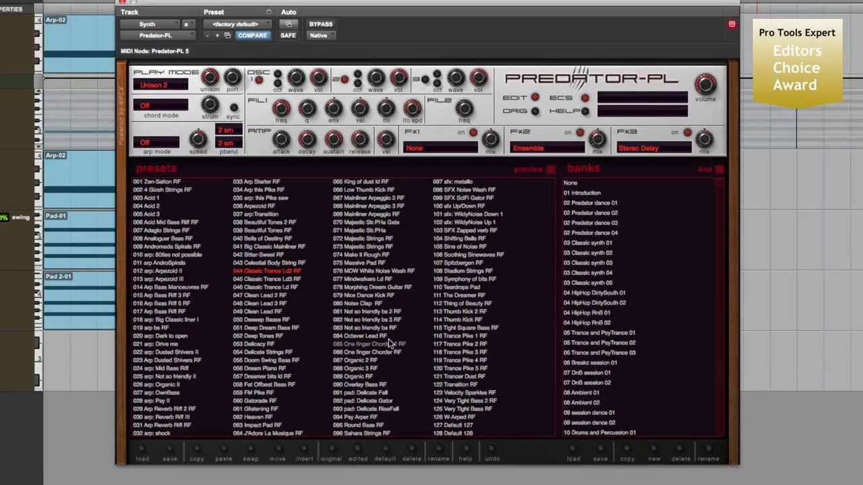This screenshot has width=863, height=485.
Task: Select previous preset with the minus button
Action: click(207, 36)
